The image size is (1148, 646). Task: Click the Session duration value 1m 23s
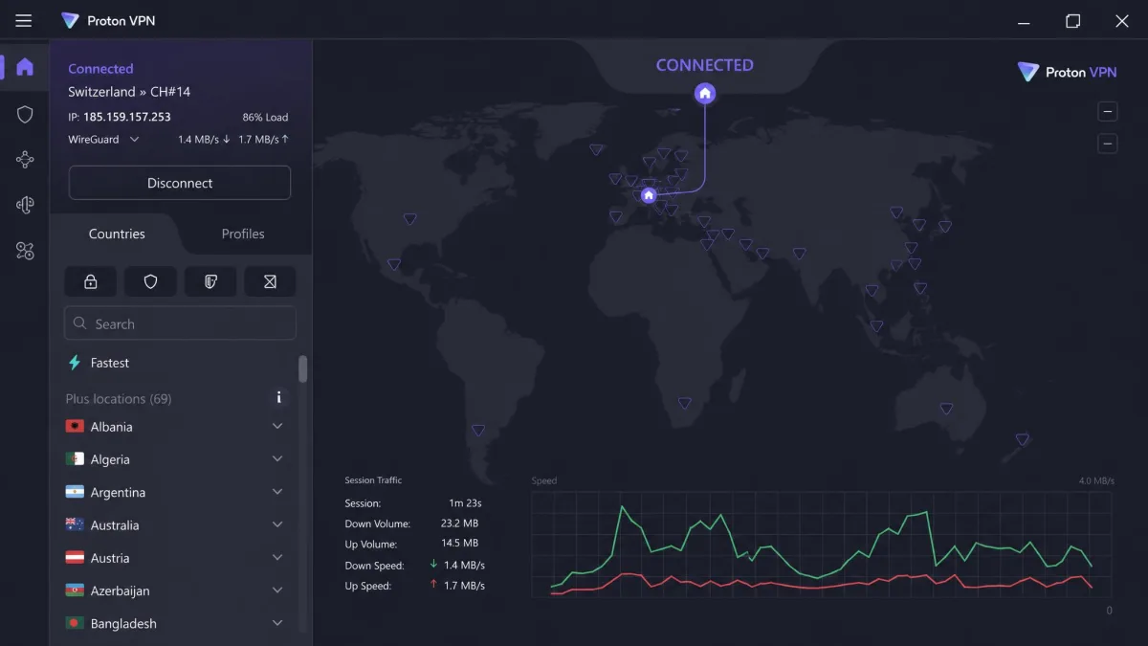(465, 503)
